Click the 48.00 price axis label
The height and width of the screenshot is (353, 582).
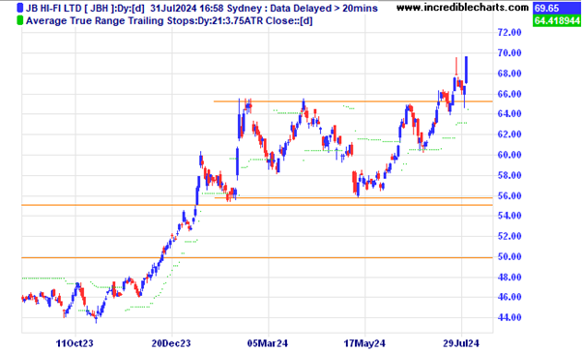509,277
